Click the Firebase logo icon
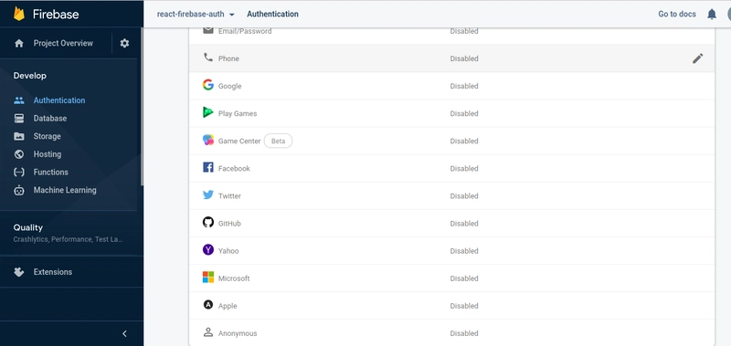The height and width of the screenshot is (346, 731). 19,14
